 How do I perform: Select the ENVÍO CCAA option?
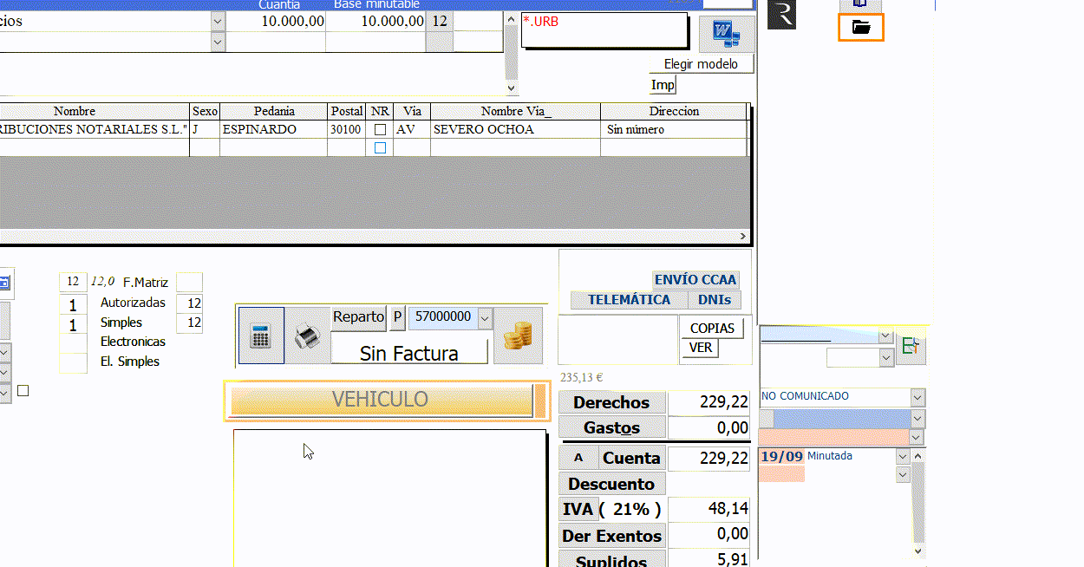695,279
